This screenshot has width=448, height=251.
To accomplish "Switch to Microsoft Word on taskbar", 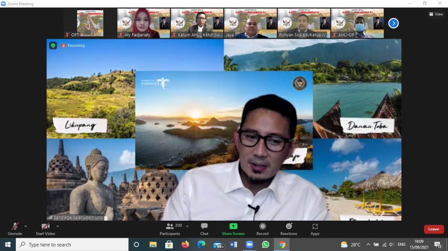I will 233,245.
